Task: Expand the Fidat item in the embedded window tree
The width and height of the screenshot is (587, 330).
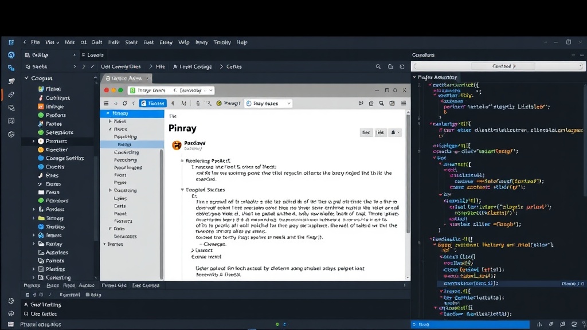Action: pyautogui.click(x=110, y=121)
